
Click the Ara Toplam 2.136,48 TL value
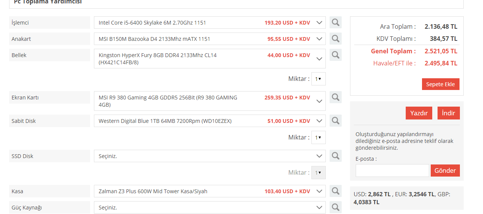[441, 26]
